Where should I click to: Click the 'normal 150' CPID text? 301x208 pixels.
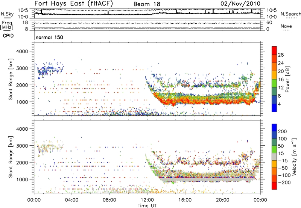coord(49,37)
